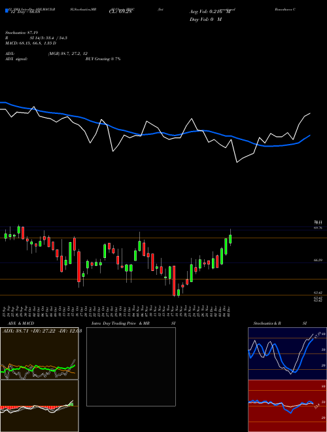327x432 pixels.
Task: Open the blue-background stochastics chart
Action: pyautogui.click(x=287, y=353)
